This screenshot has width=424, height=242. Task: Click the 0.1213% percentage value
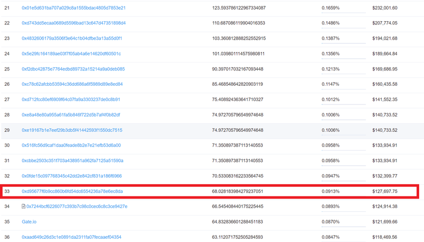pos(330,69)
